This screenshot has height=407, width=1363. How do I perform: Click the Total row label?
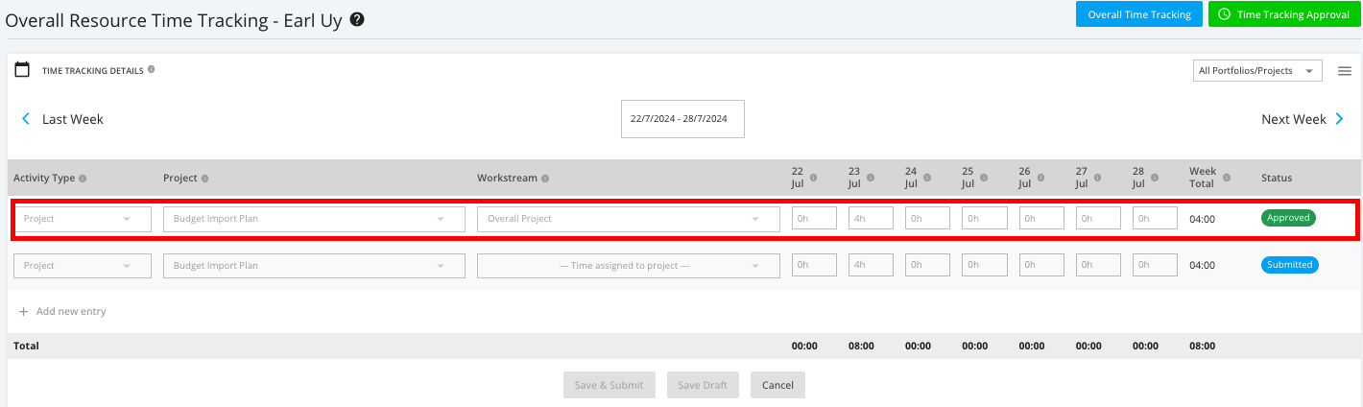[26, 346]
